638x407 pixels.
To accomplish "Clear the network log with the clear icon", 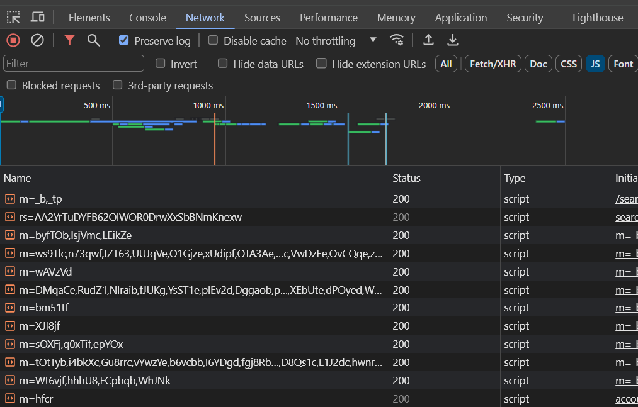I will point(37,40).
